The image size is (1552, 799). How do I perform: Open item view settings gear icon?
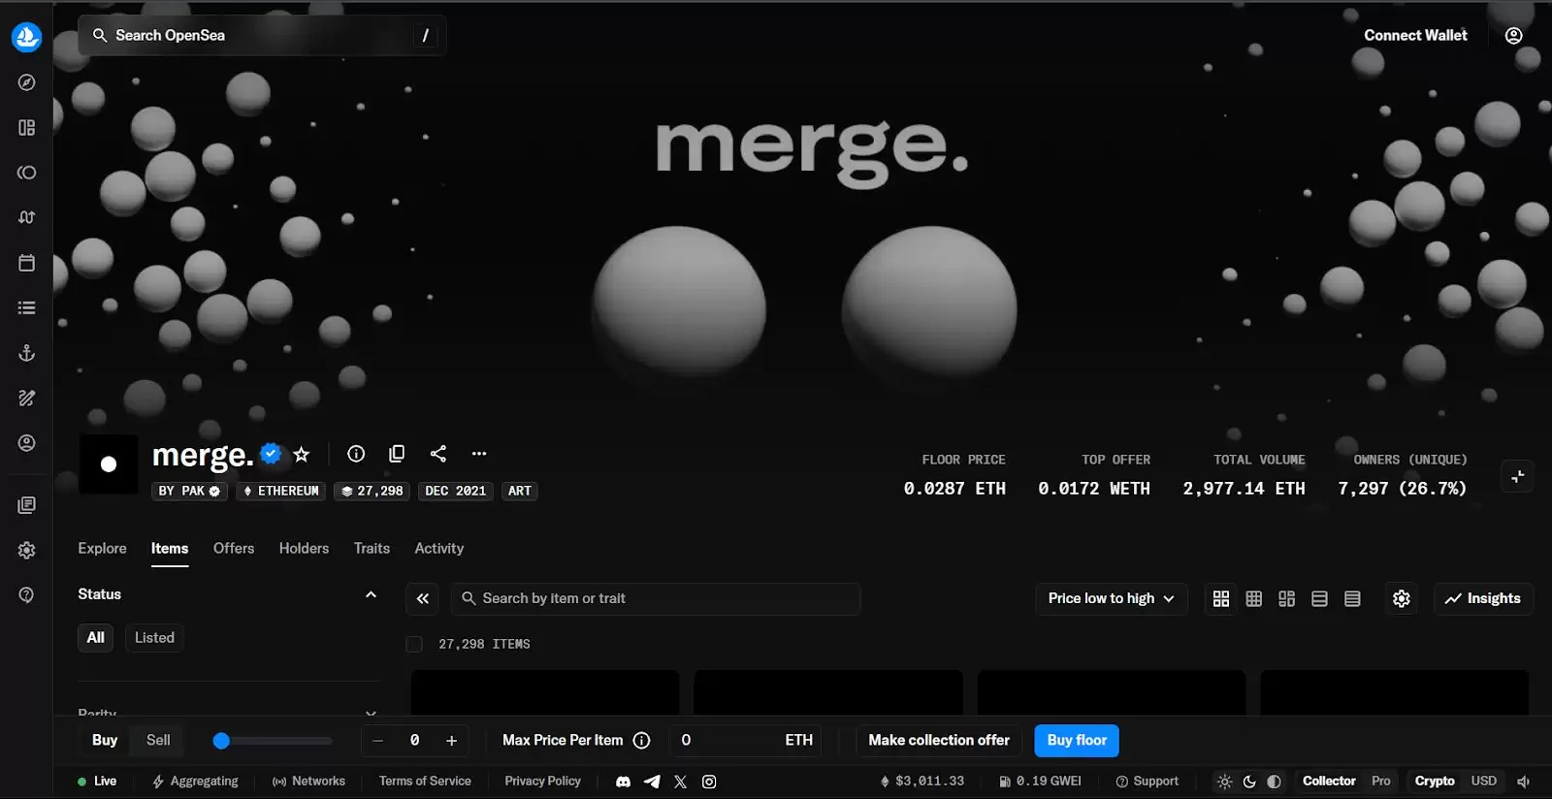(x=1401, y=599)
